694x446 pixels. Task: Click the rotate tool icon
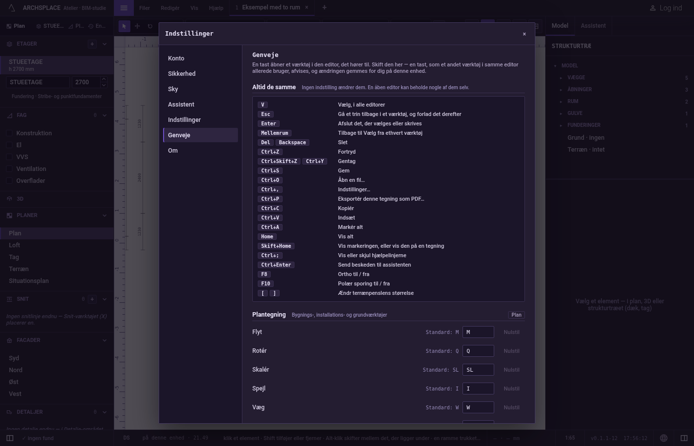[x=150, y=26]
